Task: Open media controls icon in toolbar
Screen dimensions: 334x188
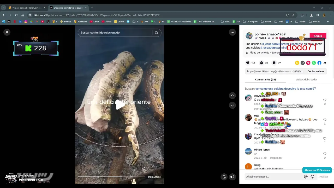Action: [318, 15]
